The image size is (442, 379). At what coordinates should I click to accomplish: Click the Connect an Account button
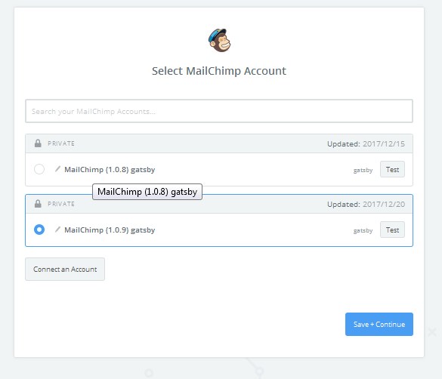(x=65, y=270)
